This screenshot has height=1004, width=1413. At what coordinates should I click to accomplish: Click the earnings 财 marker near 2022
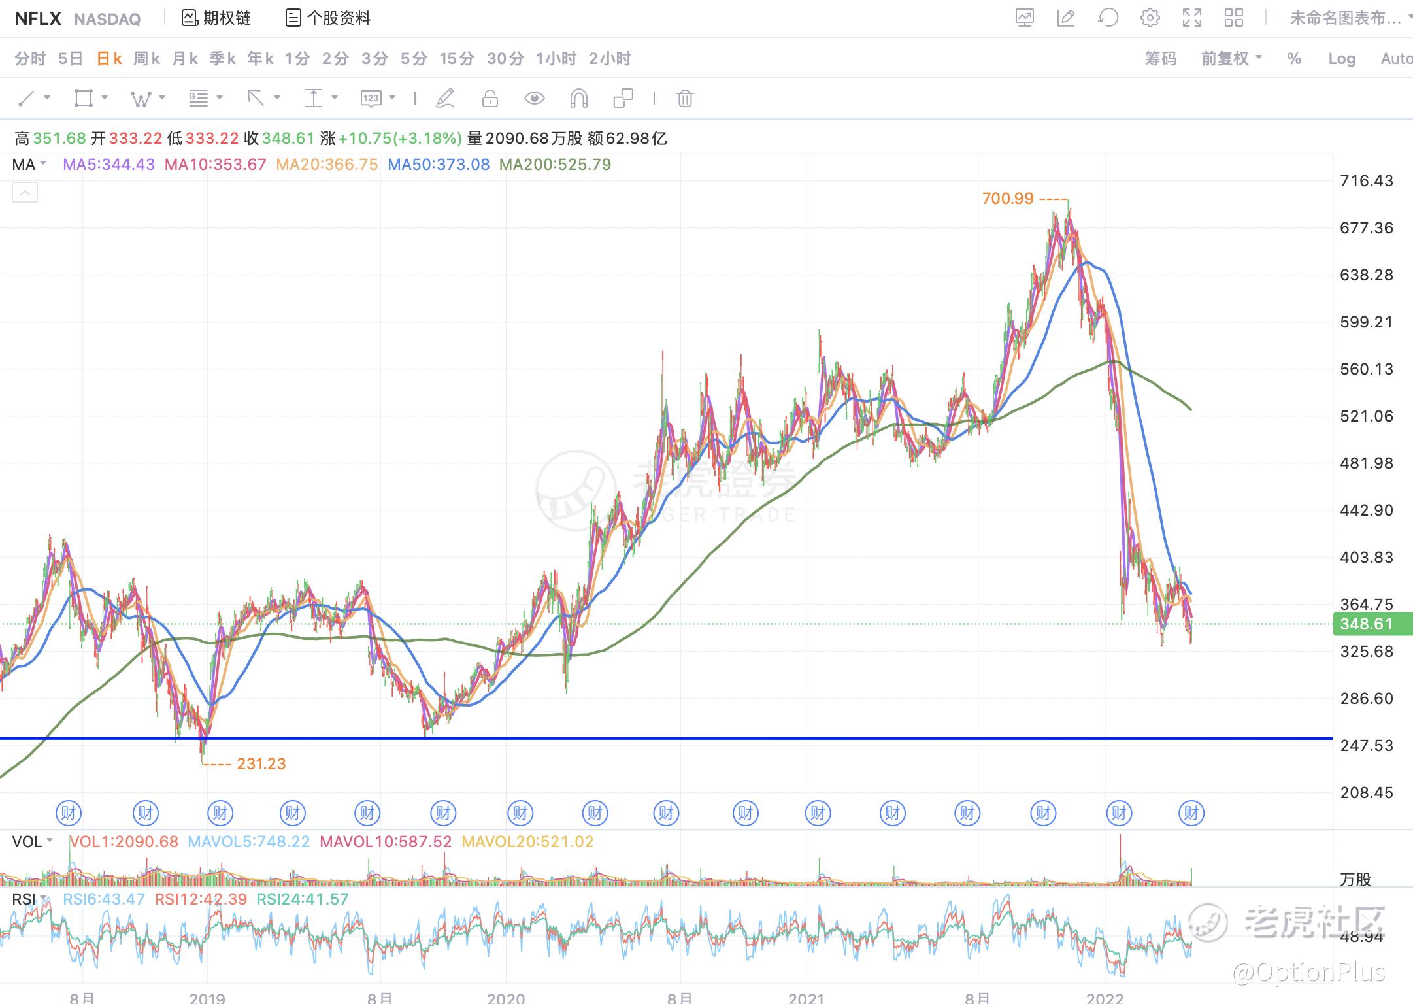coord(1118,813)
